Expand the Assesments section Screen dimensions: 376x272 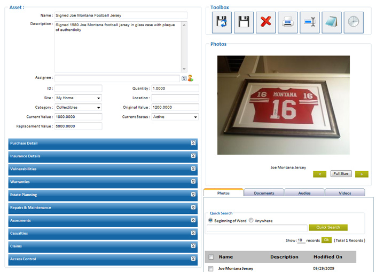(193, 220)
